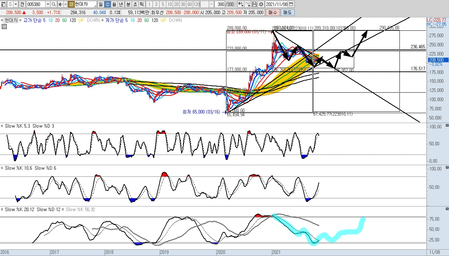This screenshot has width=449, height=256.
Task: Choose the 1 interval button
Action: pos(149,4)
